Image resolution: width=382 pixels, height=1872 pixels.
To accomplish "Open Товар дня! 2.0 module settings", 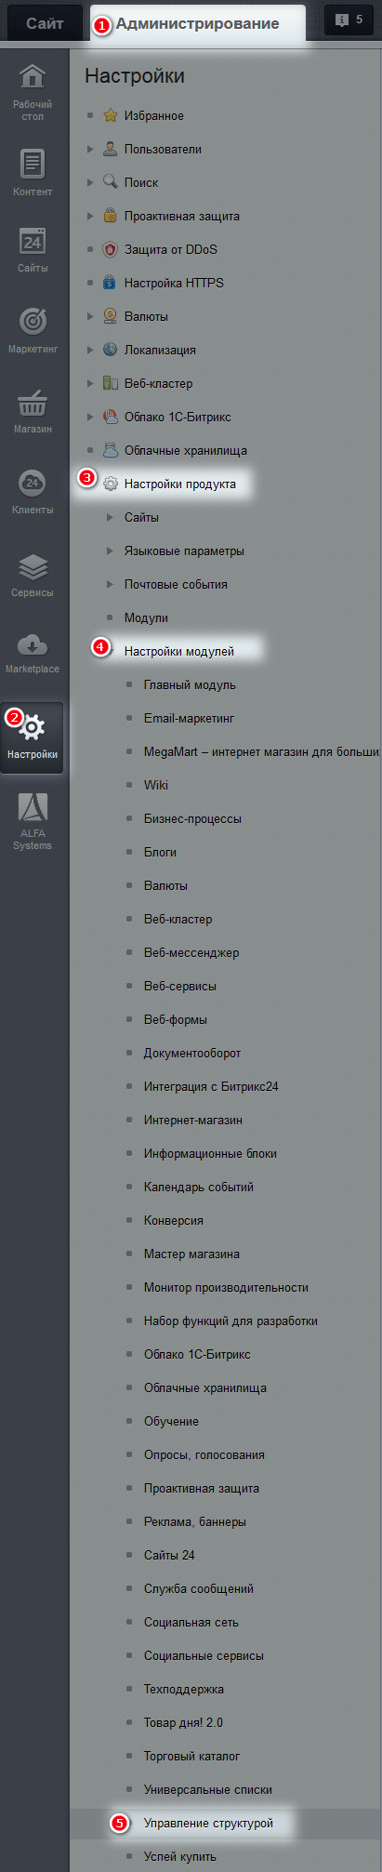I will (183, 1722).
